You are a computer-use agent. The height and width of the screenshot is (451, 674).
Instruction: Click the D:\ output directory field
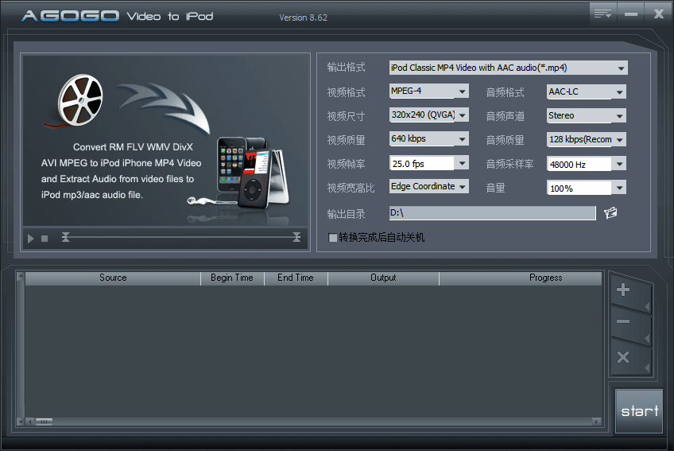click(492, 212)
